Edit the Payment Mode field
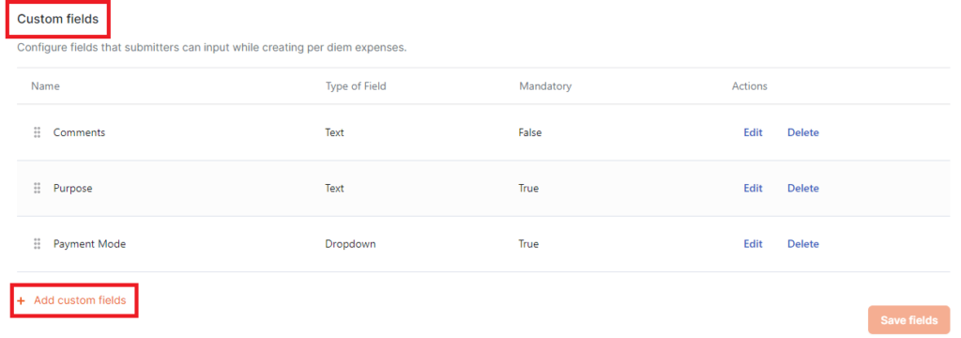The image size is (961, 338). 753,244
